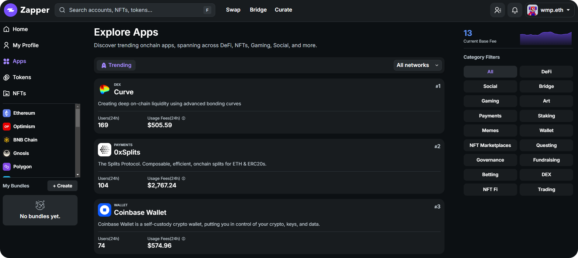Click the Polygon network icon
The height and width of the screenshot is (258, 578).
(7, 167)
